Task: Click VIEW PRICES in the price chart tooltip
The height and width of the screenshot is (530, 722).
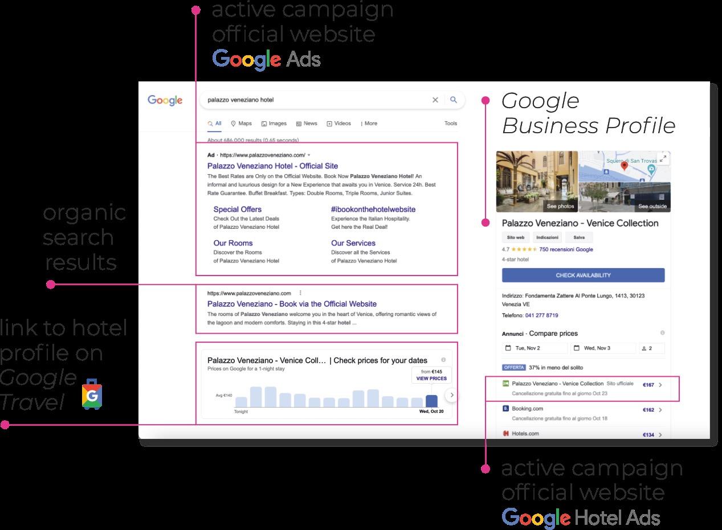Action: [431, 379]
